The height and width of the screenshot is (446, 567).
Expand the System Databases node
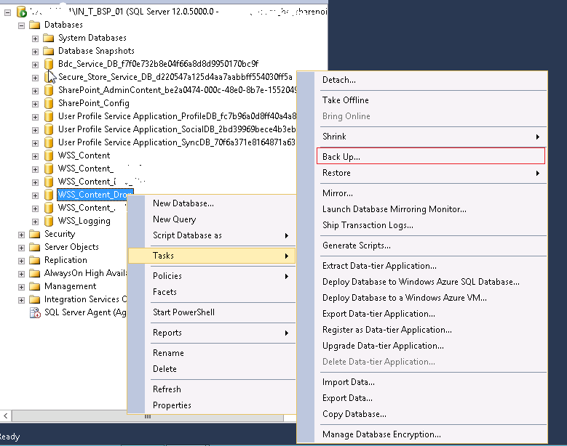pos(35,38)
